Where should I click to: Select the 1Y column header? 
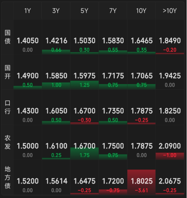click(28, 11)
